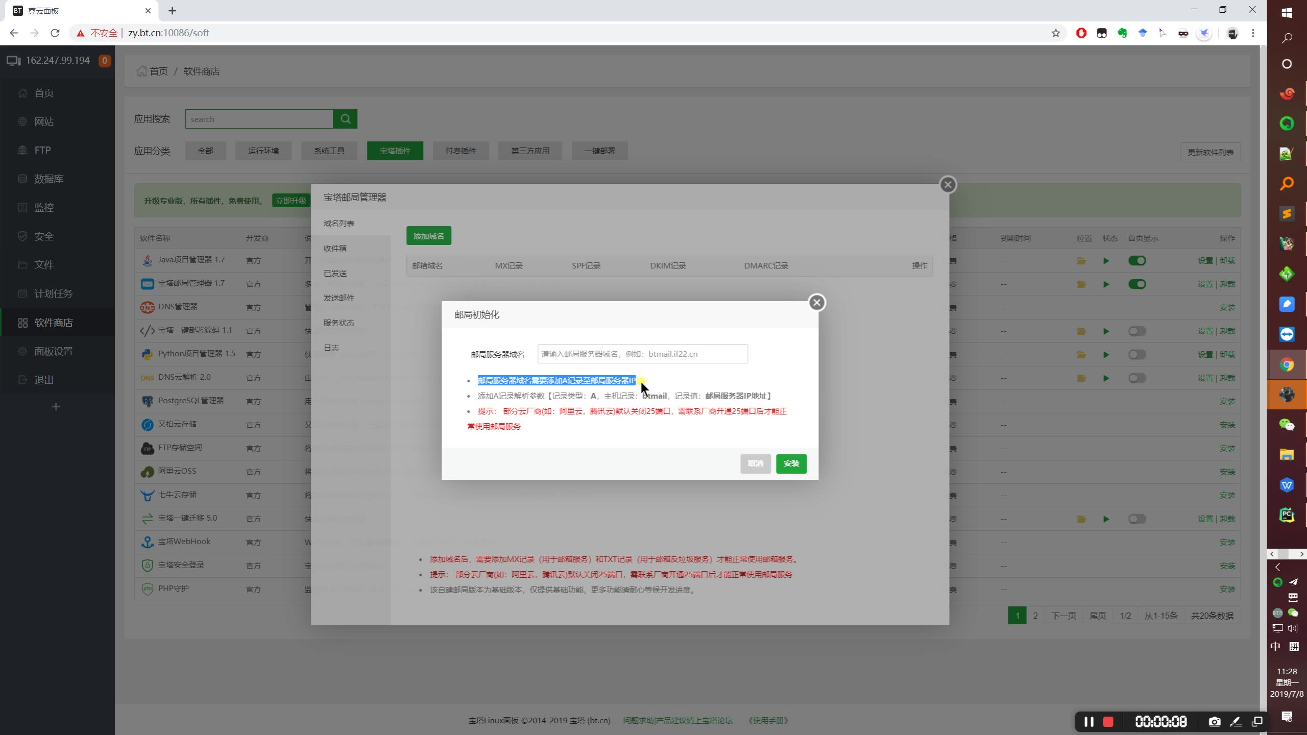1307x735 pixels.
Task: Click the 取消 button in the mail init dialog
Action: point(755,463)
